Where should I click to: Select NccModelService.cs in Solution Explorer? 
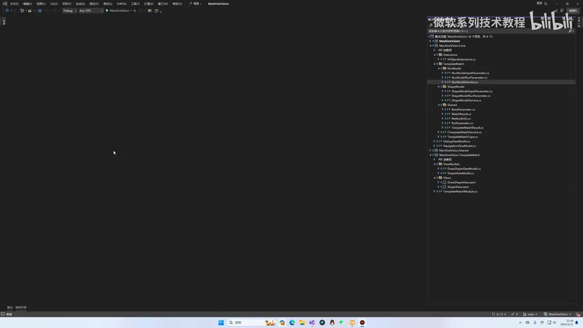point(465,82)
